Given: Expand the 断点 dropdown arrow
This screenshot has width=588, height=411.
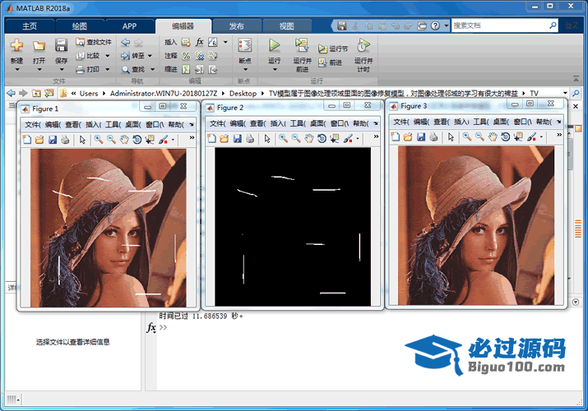Looking at the screenshot, I should pos(245,70).
